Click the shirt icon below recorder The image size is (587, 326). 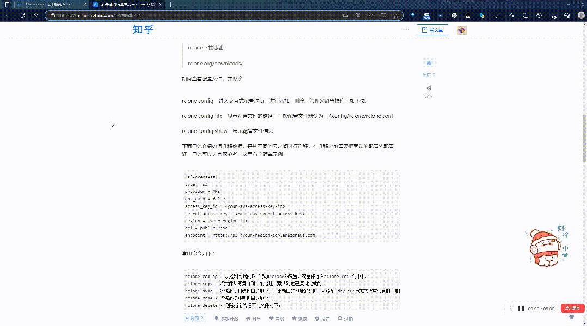[572, 317]
